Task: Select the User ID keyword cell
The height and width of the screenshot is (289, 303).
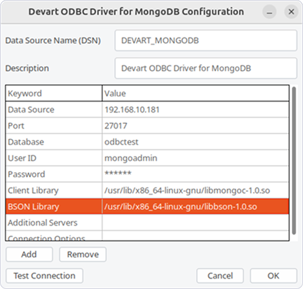Action: coord(54,158)
